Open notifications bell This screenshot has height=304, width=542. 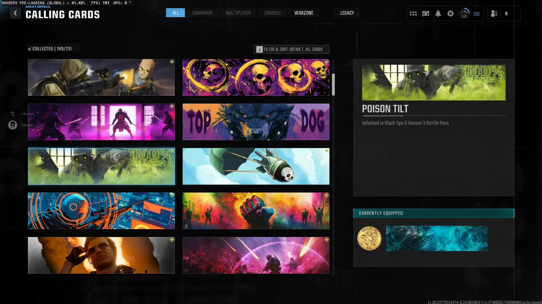[x=438, y=14]
